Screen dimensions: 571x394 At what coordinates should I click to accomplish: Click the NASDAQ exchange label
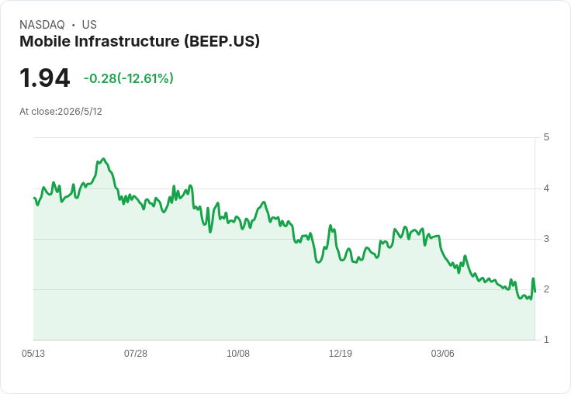[x=42, y=25]
